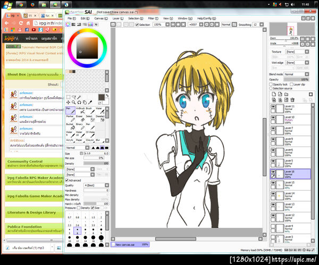
Task: Open the Smoothing value dropdown
Action: click(262, 24)
